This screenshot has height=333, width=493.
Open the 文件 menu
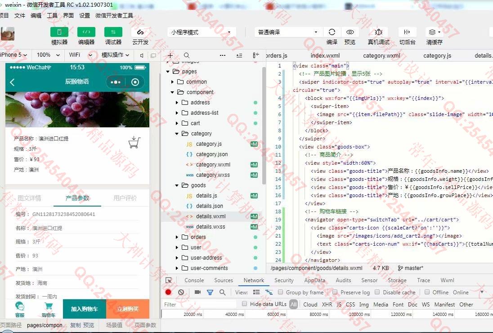pyautogui.click(x=19, y=15)
